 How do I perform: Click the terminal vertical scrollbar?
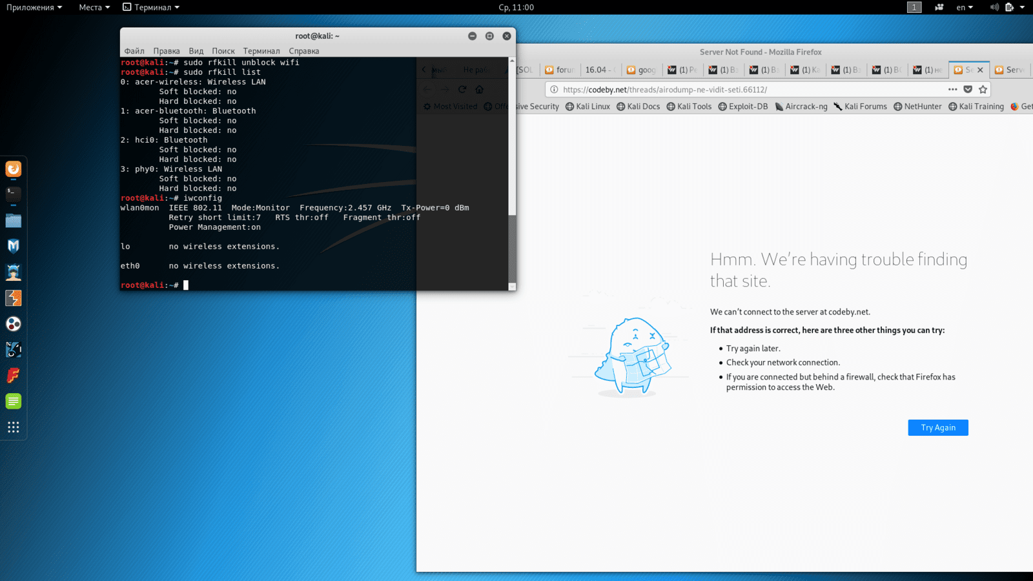click(x=512, y=139)
